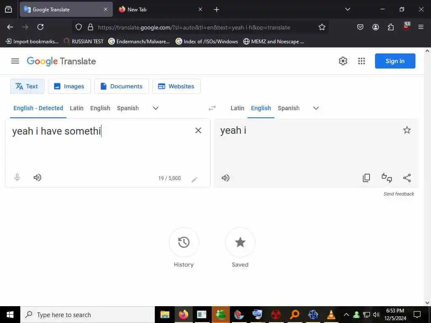The height and width of the screenshot is (323, 431).
Task: Open the Endermanch/Malware bookmark
Action: 139,42
